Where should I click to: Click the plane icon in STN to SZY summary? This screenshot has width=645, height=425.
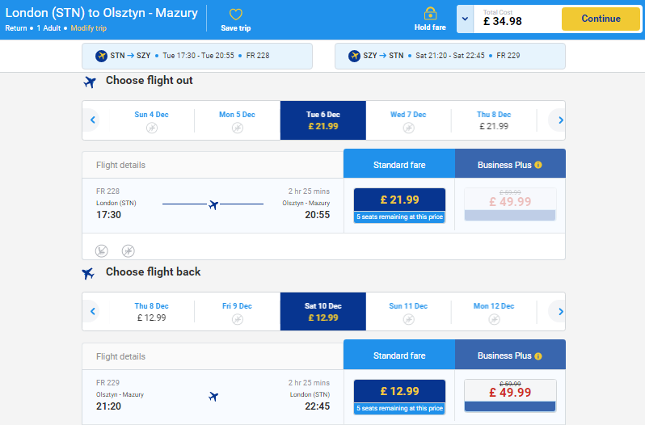[101, 56]
